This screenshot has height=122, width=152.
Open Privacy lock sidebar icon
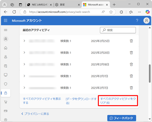6,93
